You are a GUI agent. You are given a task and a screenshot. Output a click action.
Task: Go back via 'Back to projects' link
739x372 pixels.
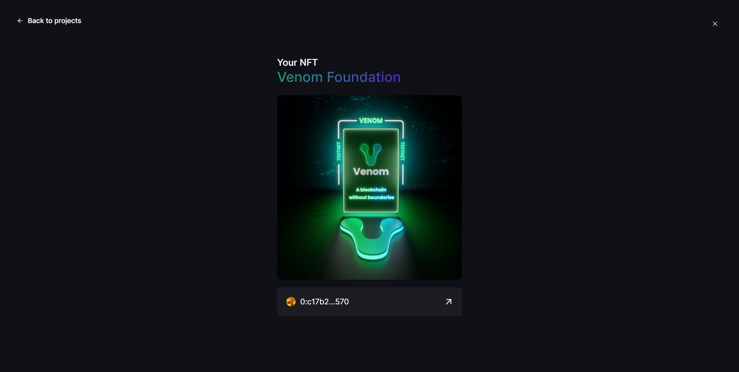[49, 21]
